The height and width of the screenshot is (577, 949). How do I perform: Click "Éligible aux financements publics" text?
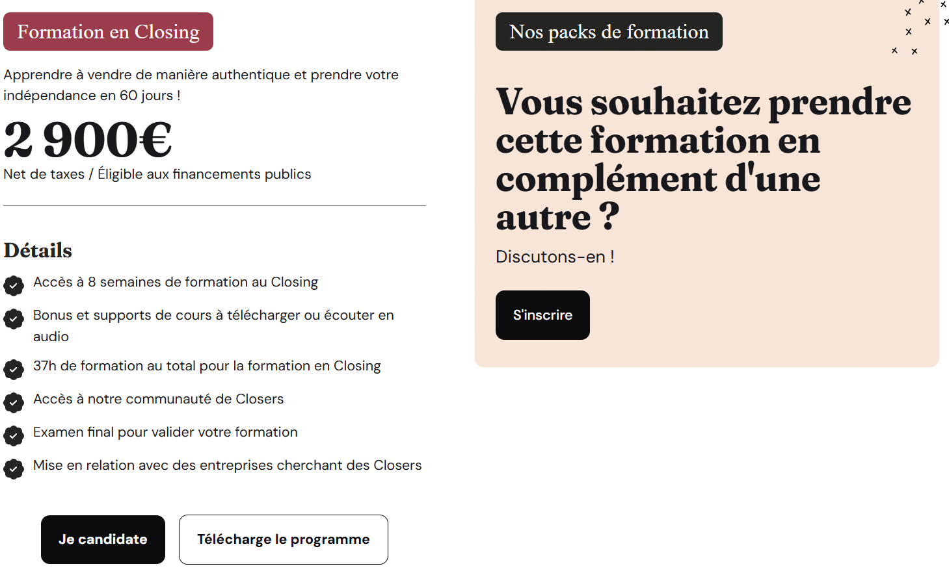point(204,173)
